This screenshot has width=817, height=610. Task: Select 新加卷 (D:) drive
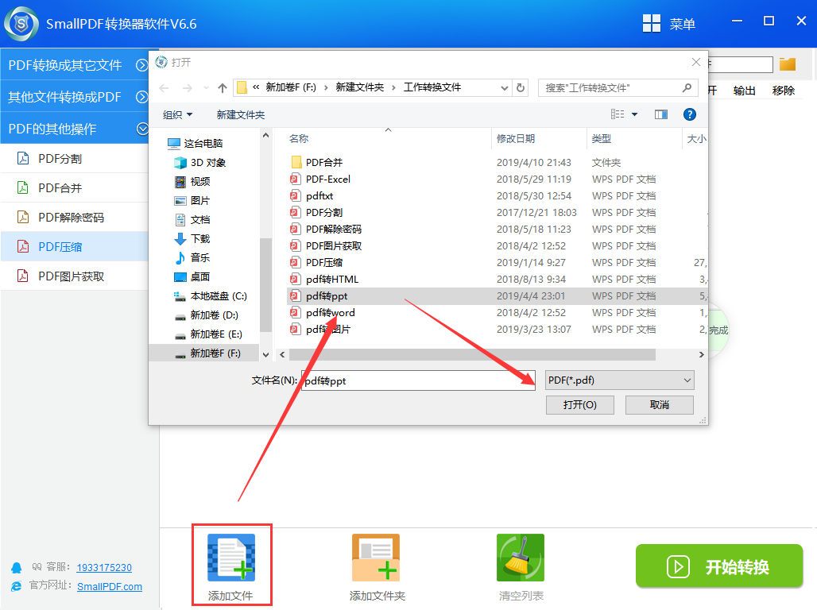point(207,315)
